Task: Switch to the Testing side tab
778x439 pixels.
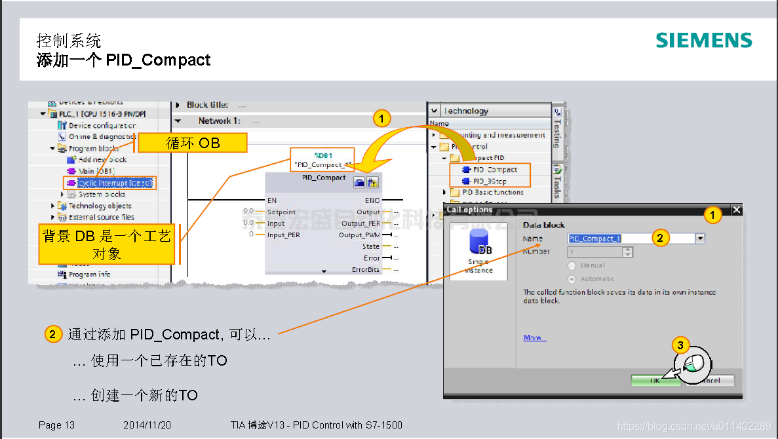Action: (557, 124)
